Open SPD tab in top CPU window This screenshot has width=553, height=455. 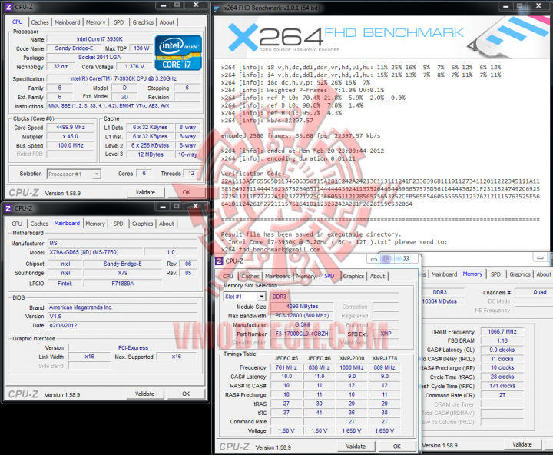[x=119, y=22]
